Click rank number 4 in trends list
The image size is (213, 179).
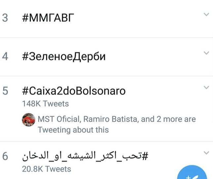pos(5,56)
